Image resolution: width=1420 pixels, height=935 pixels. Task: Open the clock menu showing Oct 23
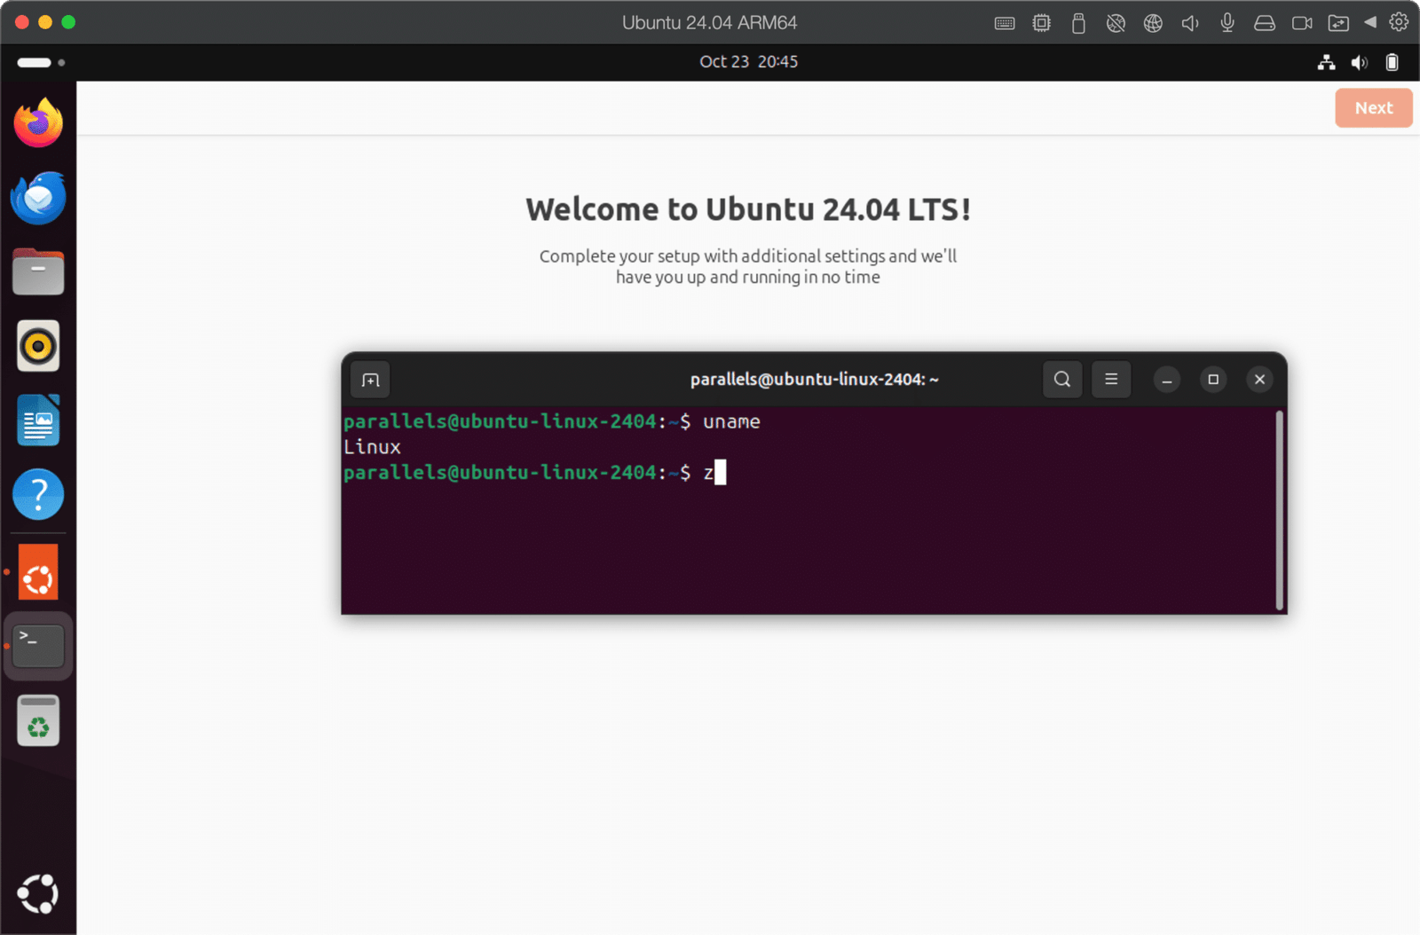748,61
